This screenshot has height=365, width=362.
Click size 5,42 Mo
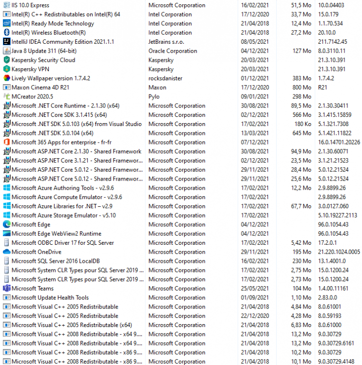(301, 242)
